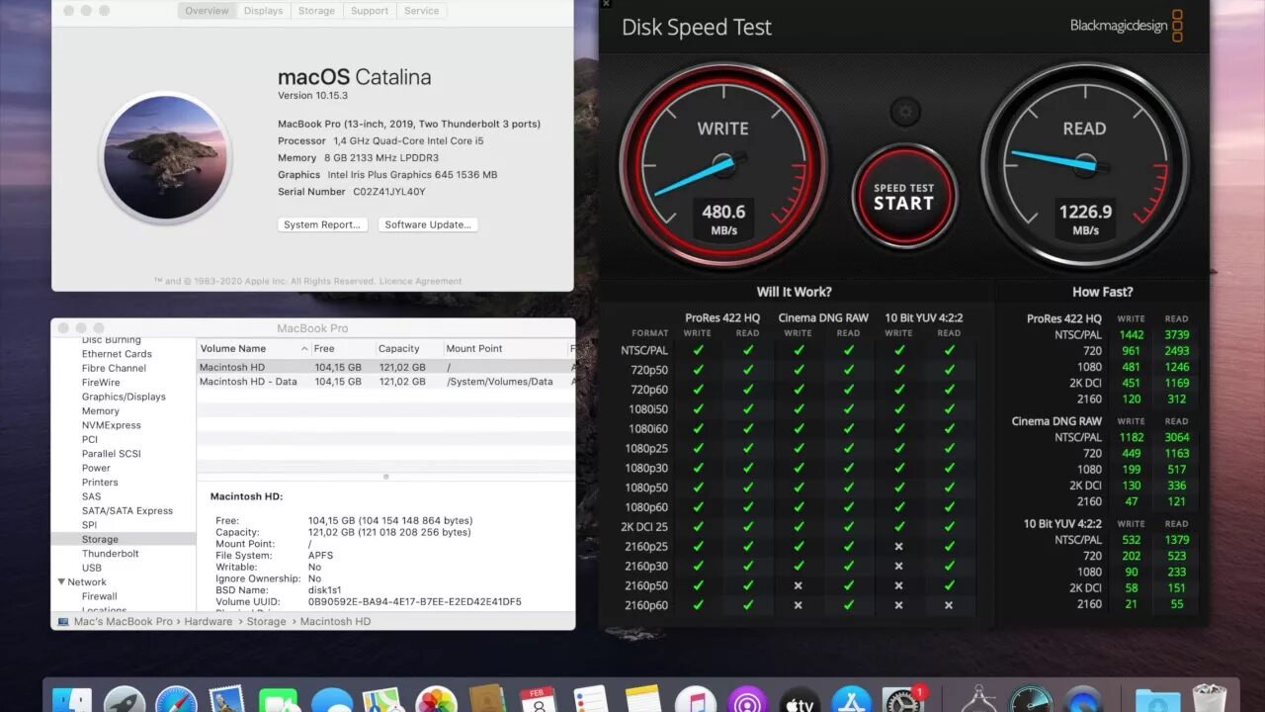Select SPI in sidebar
Screen dimensions: 1265x712
tap(89, 525)
